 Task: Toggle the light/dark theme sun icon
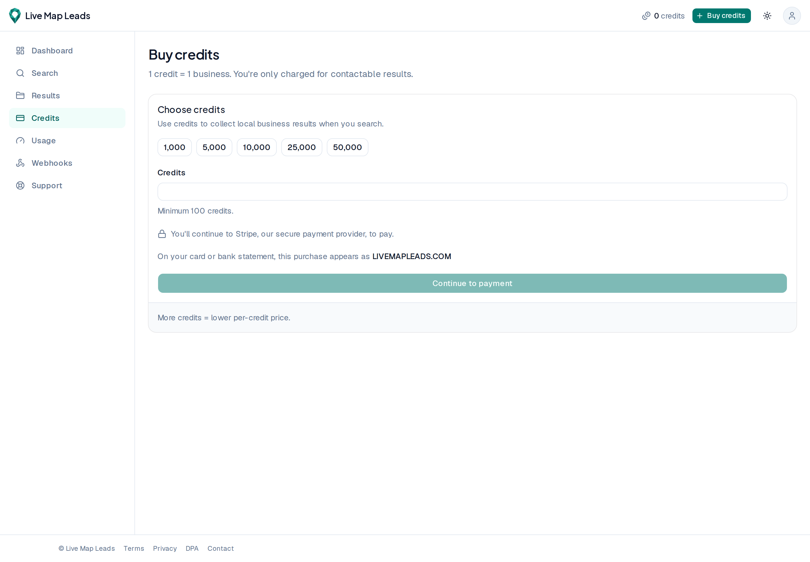pyautogui.click(x=767, y=16)
